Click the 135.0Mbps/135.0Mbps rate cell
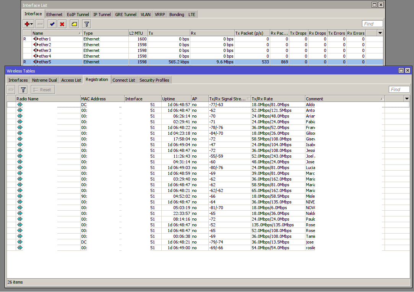The height and width of the screenshot is (292, 414). pos(278,225)
